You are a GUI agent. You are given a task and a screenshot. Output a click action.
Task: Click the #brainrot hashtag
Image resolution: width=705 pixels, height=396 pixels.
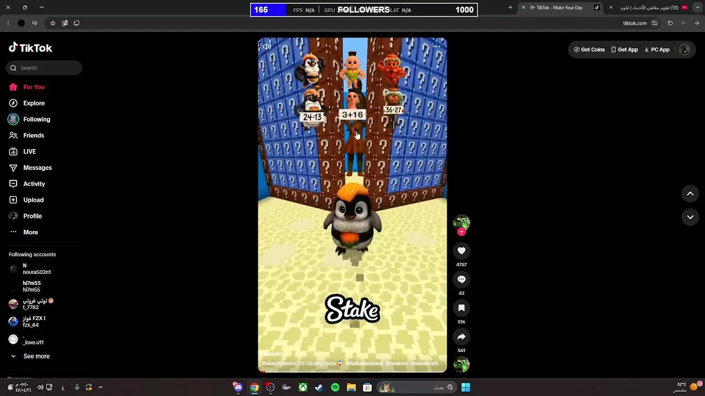pos(397,364)
